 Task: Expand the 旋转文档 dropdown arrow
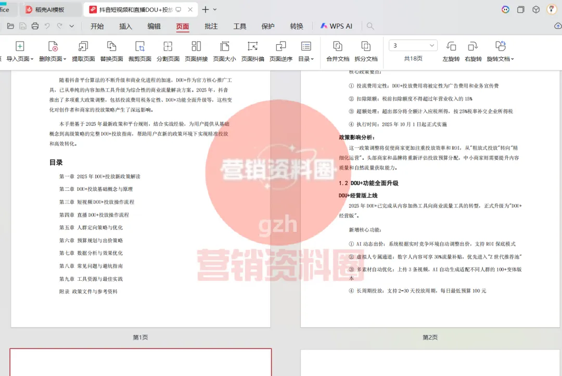512,59
